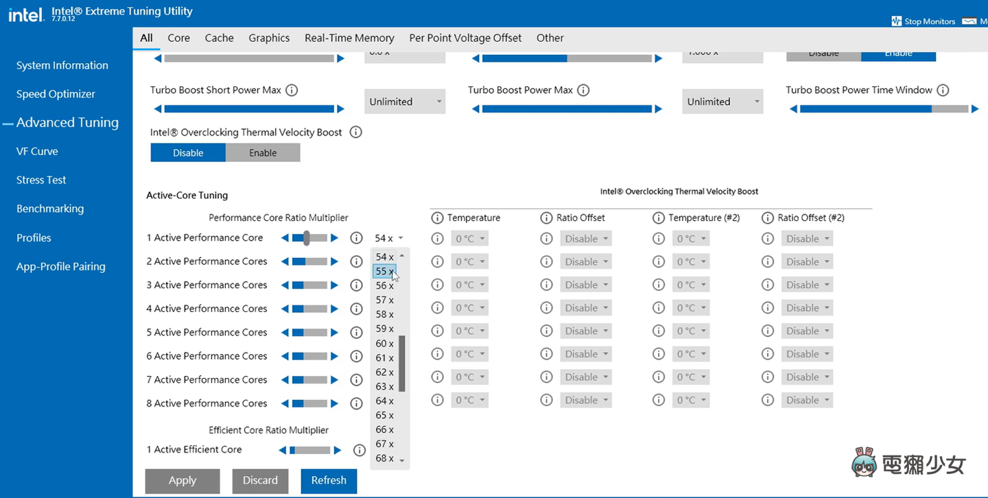Open System Information in sidebar
This screenshot has width=988, height=498.
(62, 65)
